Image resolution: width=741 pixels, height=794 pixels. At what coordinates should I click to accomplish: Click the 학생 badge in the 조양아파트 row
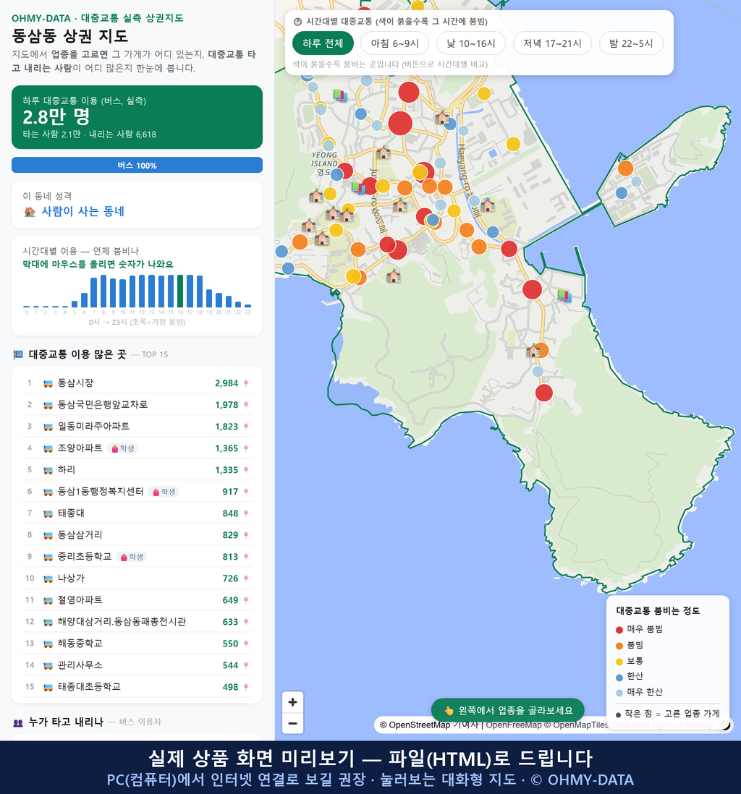click(x=123, y=448)
